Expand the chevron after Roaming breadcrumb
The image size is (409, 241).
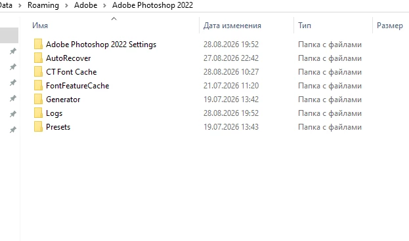[66, 5]
